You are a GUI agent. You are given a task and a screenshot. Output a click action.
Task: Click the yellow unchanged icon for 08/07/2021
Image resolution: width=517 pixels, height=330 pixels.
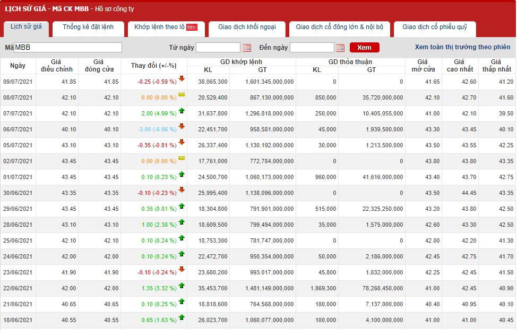click(x=182, y=95)
